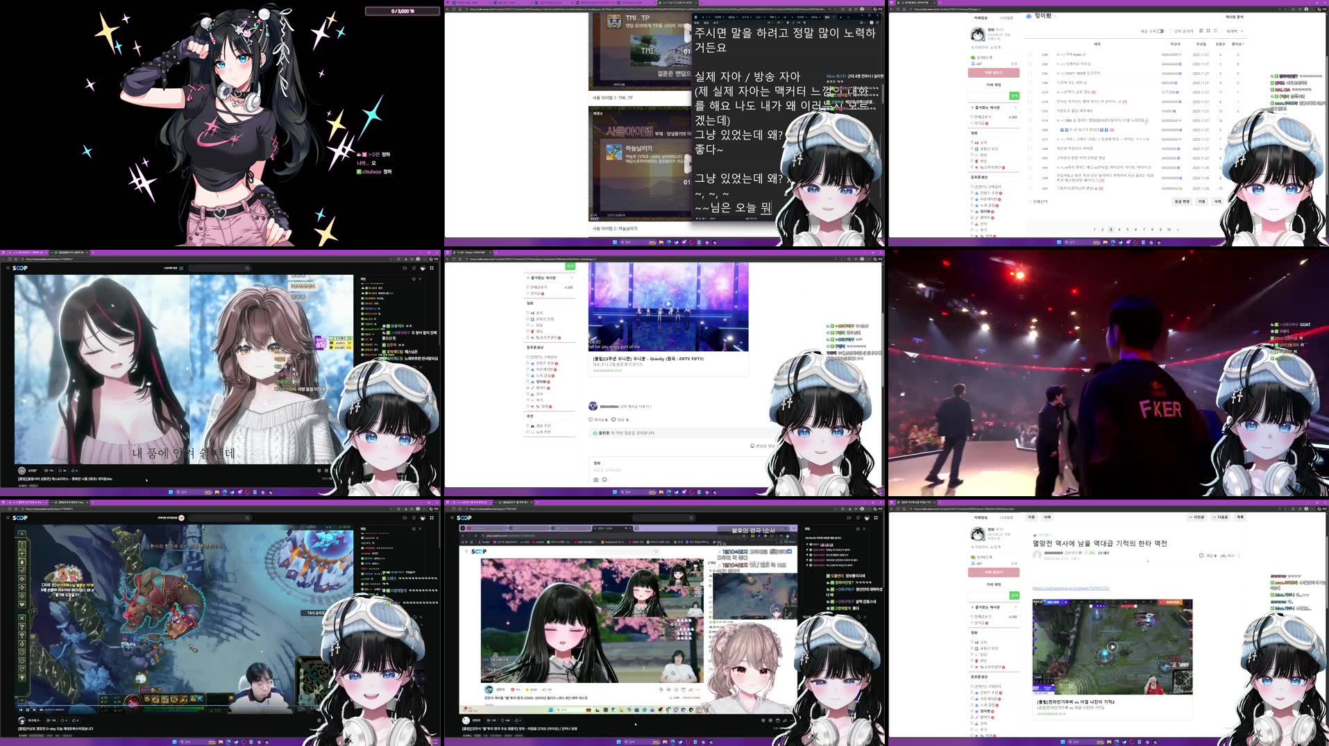Viewport: 1329px width, 746px height.
Task: Check the 공지 숨기기 checkbox
Action: [1170, 31]
